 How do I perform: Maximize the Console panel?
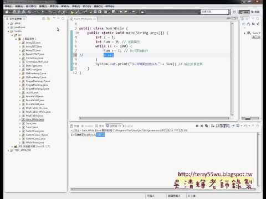258,126
